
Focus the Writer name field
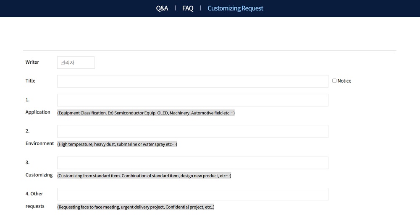[76, 62]
